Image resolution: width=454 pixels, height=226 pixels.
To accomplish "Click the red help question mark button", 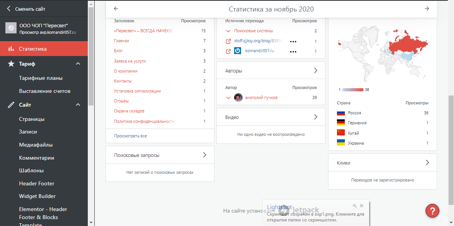I will point(432,211).
